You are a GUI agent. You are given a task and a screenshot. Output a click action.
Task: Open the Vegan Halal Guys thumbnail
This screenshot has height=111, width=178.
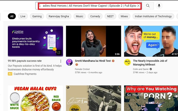[x=35, y=98]
